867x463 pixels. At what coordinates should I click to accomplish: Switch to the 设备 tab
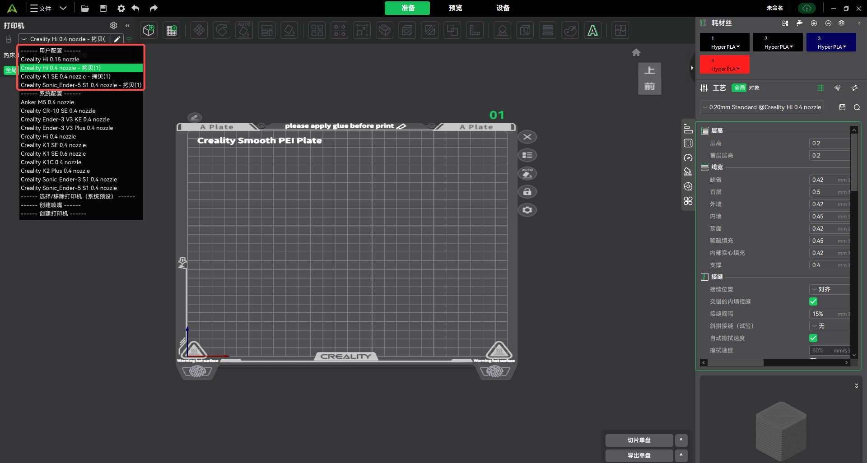click(x=503, y=8)
